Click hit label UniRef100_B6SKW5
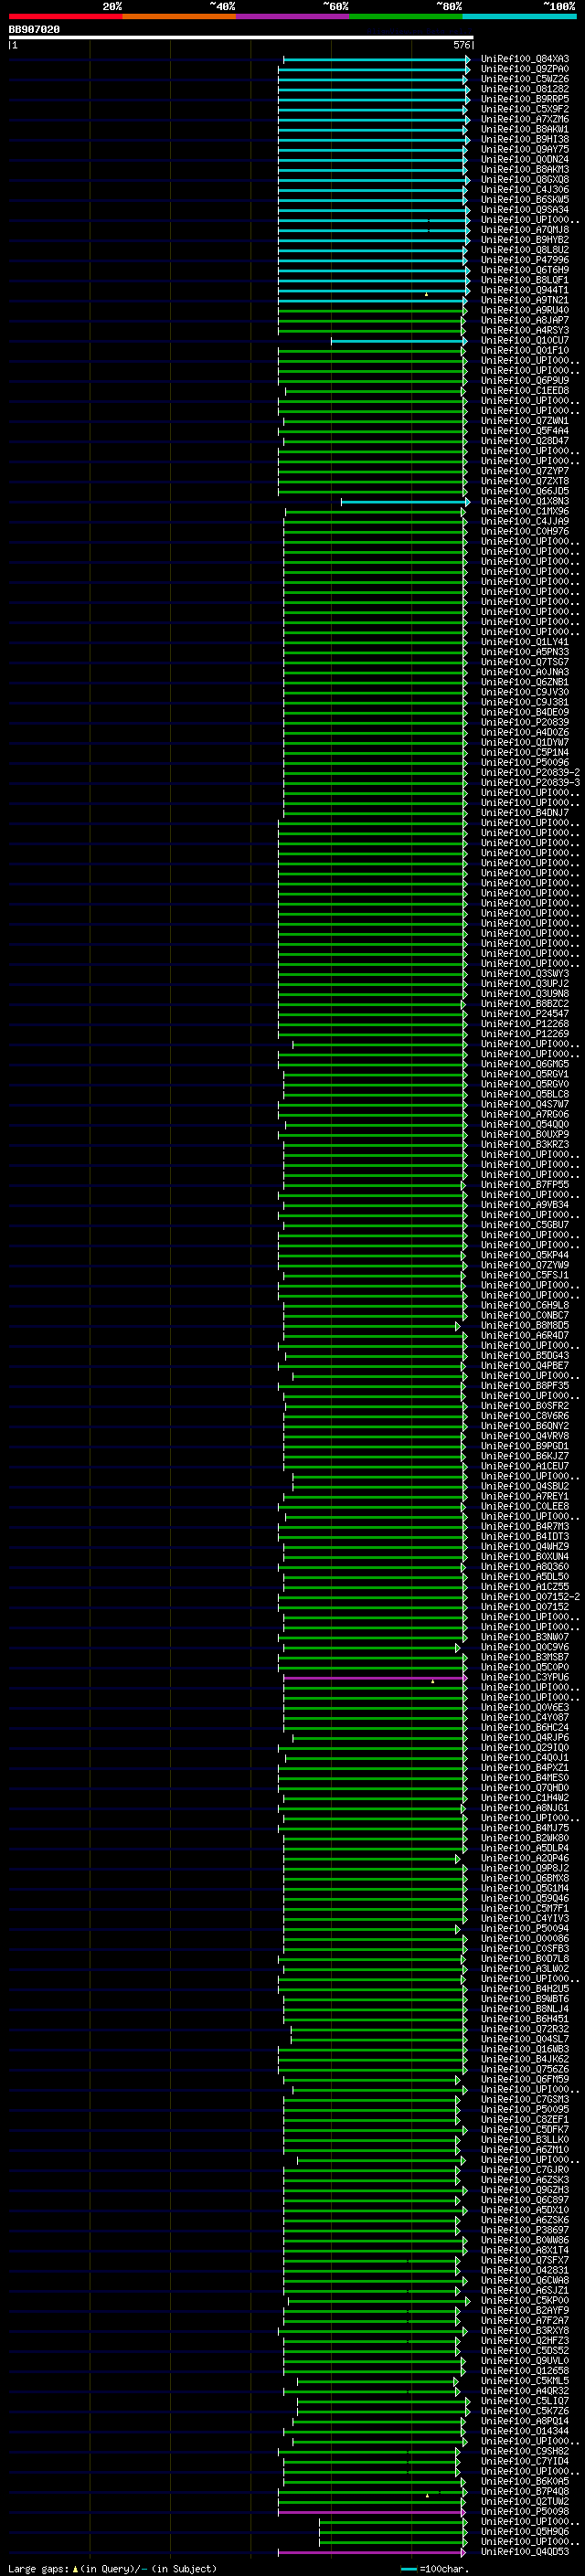Screen dimensions: 585x2576 [x=525, y=199]
